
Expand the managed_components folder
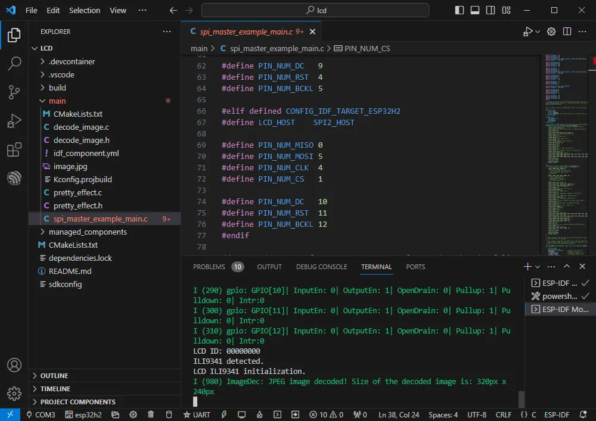pyautogui.click(x=87, y=232)
